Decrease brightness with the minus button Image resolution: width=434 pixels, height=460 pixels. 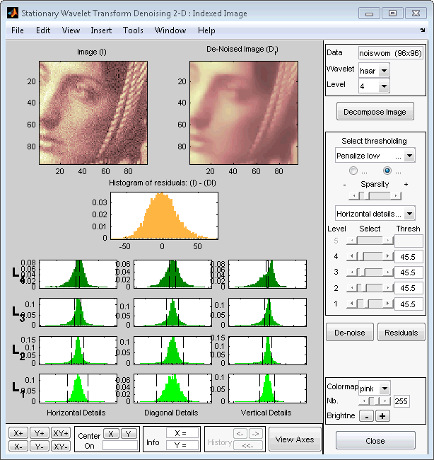click(368, 416)
